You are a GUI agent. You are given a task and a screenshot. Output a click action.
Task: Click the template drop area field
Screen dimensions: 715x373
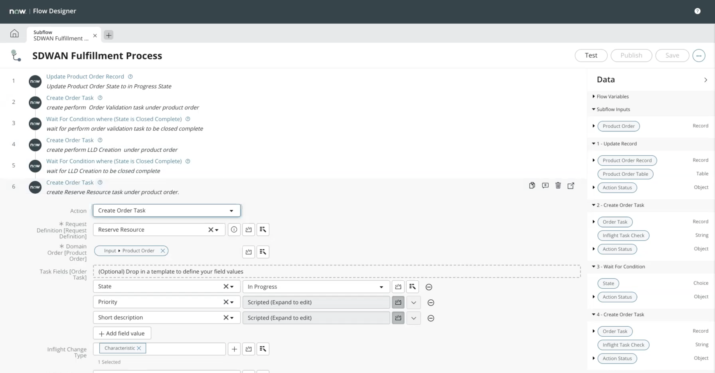coord(337,272)
